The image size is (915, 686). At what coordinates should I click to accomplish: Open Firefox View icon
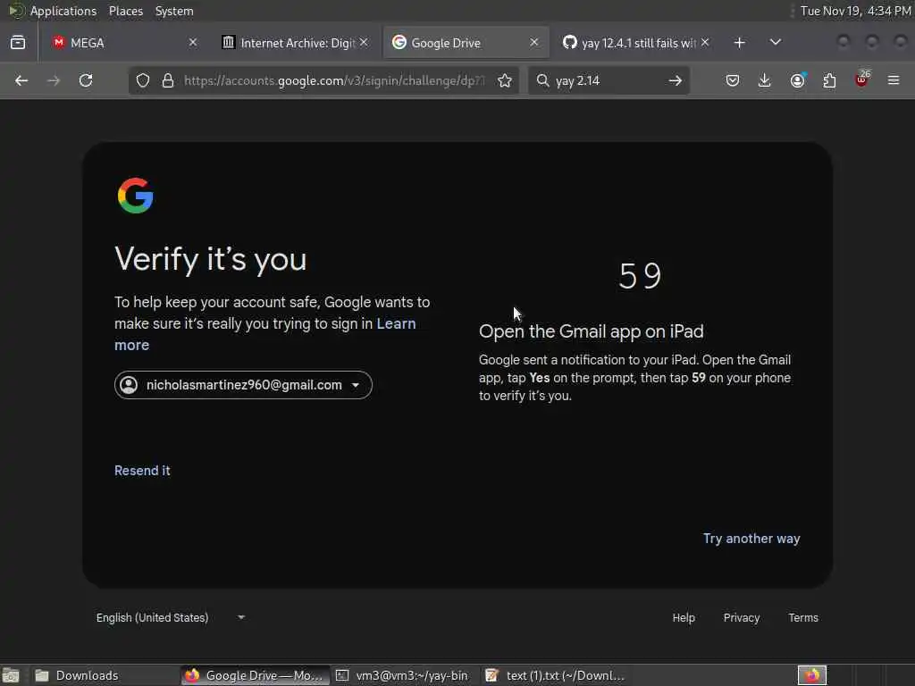[18, 43]
